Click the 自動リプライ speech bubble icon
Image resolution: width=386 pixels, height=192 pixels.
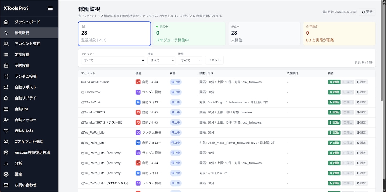[6, 98]
